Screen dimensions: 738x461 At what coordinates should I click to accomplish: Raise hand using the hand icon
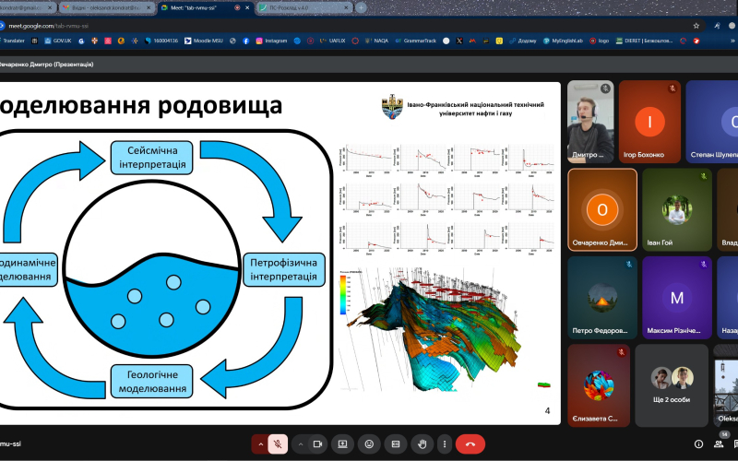point(423,444)
